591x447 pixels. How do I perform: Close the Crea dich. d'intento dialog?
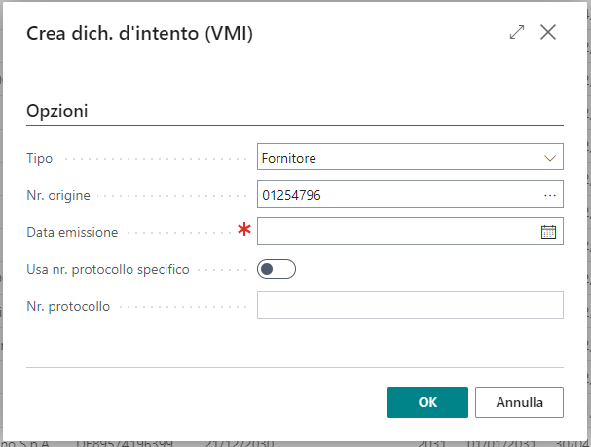click(x=548, y=32)
